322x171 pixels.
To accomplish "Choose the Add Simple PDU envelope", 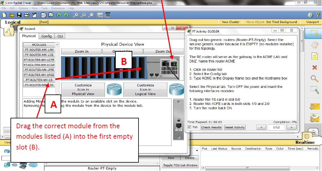I will click(x=315, y=106).
